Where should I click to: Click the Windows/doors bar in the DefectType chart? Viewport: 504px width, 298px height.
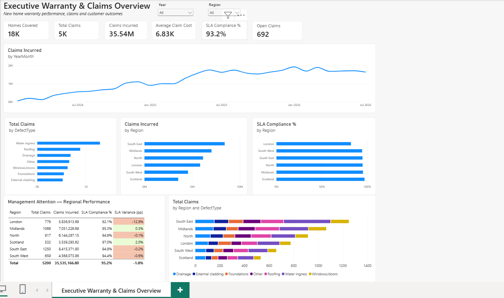(52, 168)
